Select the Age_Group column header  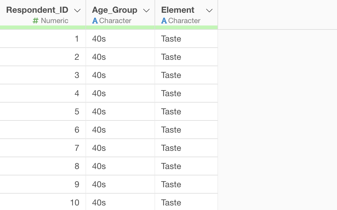pyautogui.click(x=115, y=10)
